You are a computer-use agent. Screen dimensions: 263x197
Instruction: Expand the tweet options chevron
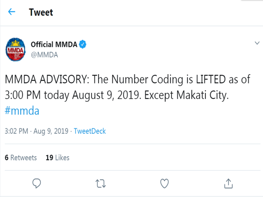point(257,43)
